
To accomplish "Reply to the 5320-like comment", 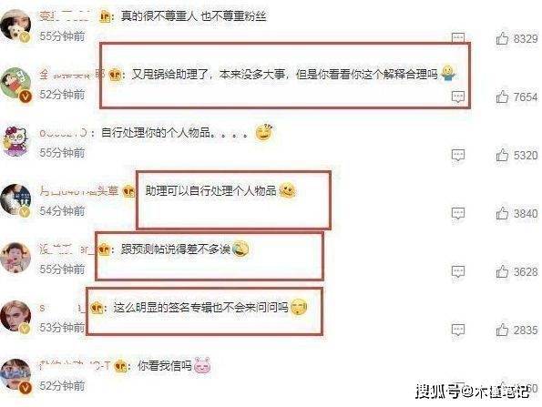I will [458, 155].
